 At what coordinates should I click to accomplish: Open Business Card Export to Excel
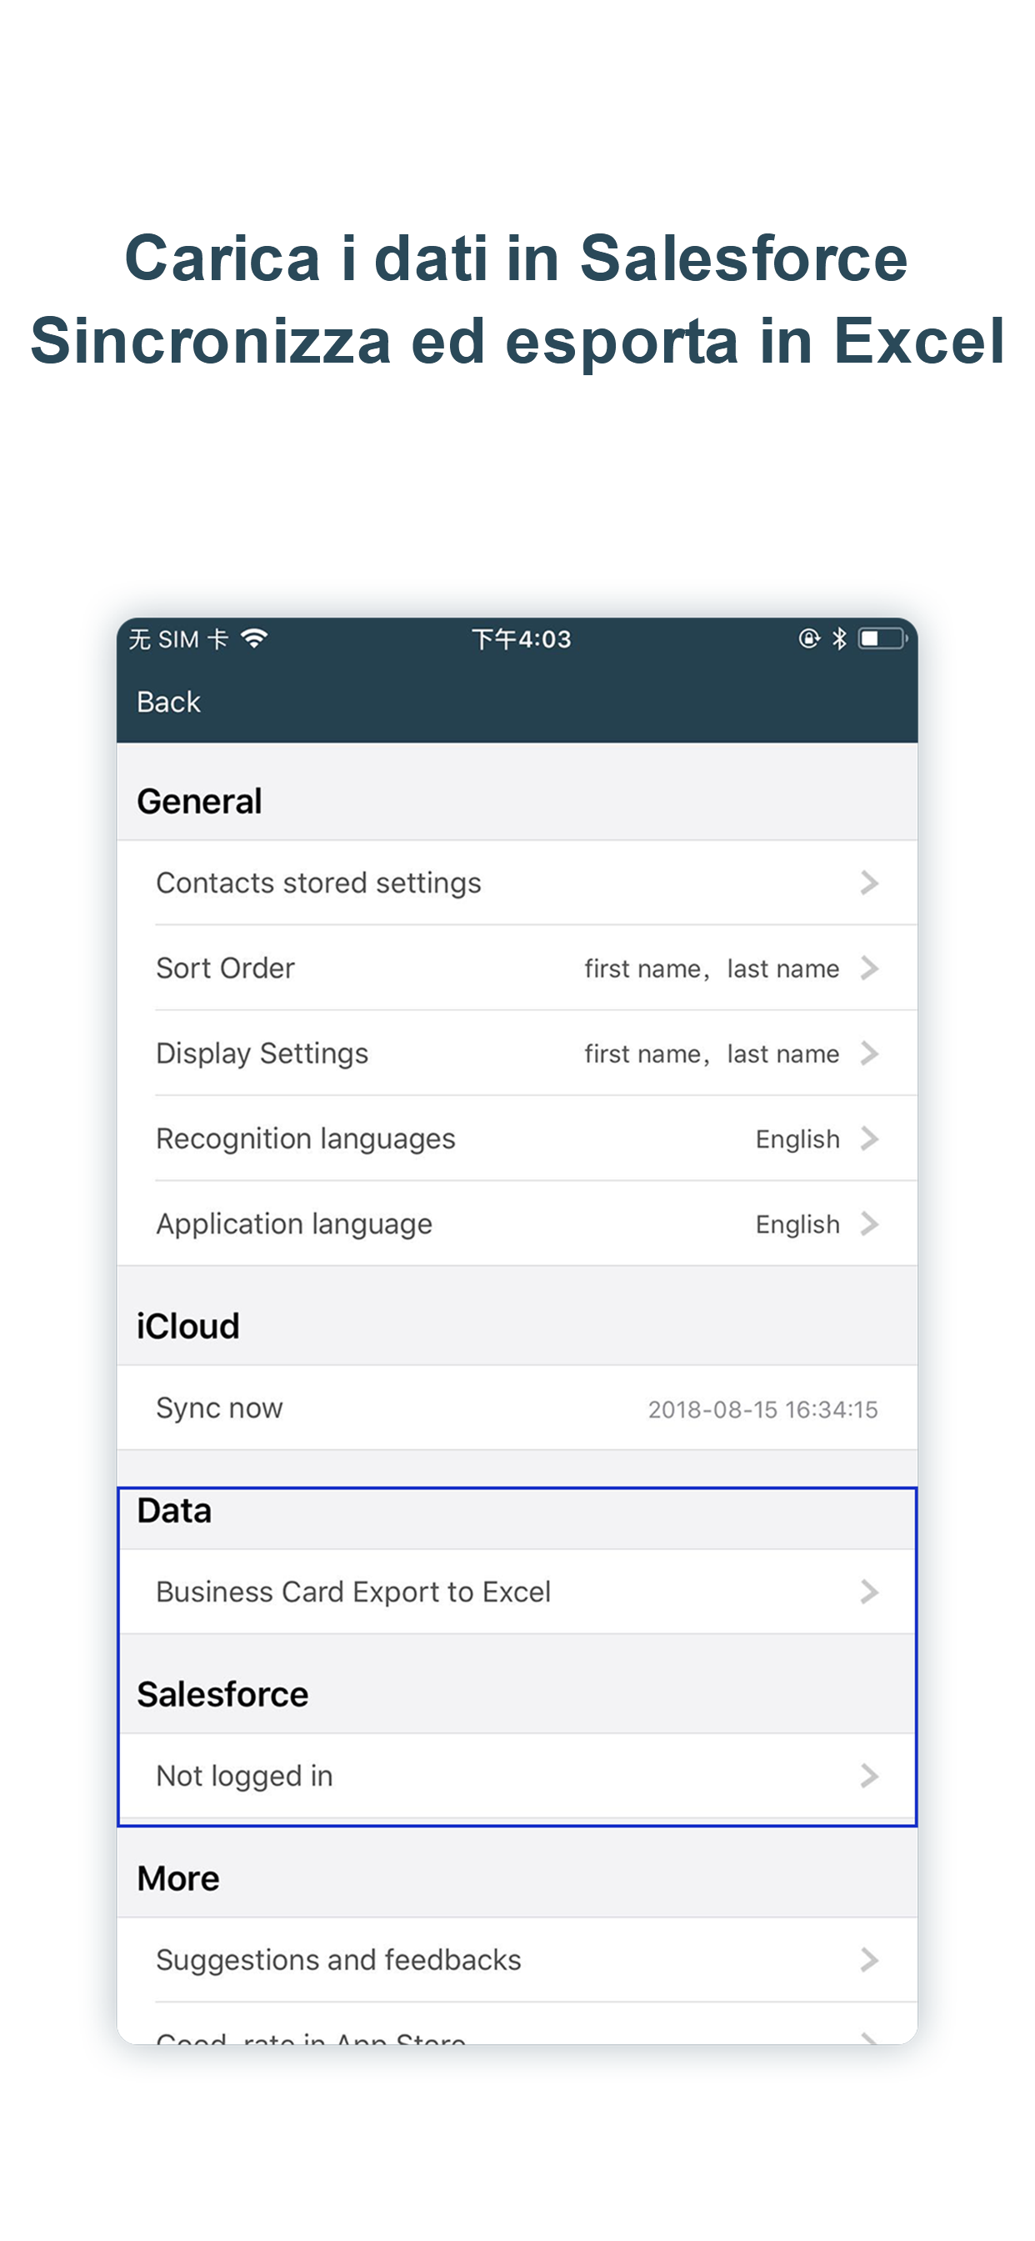[517, 1592]
